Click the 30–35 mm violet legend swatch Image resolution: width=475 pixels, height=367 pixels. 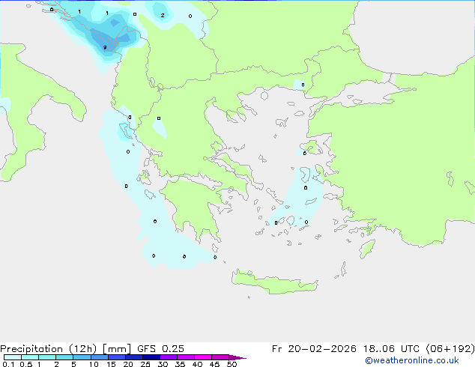[169, 357]
